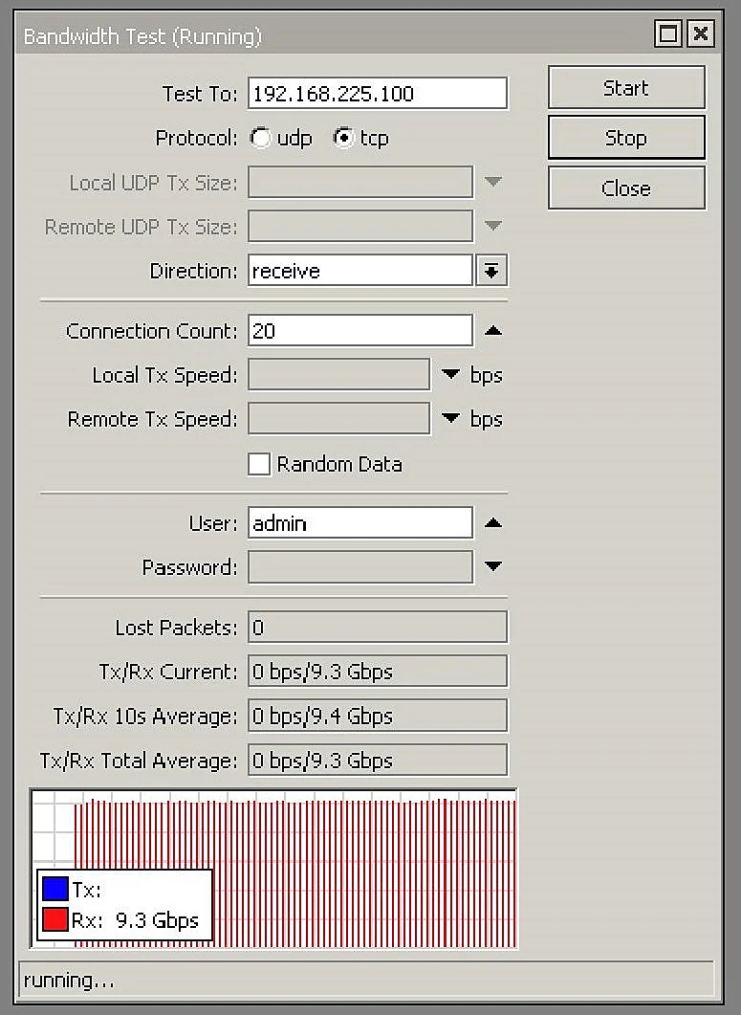Select the udp protocol radio button
Image resolution: width=741 pixels, height=1015 pixels.
261,139
